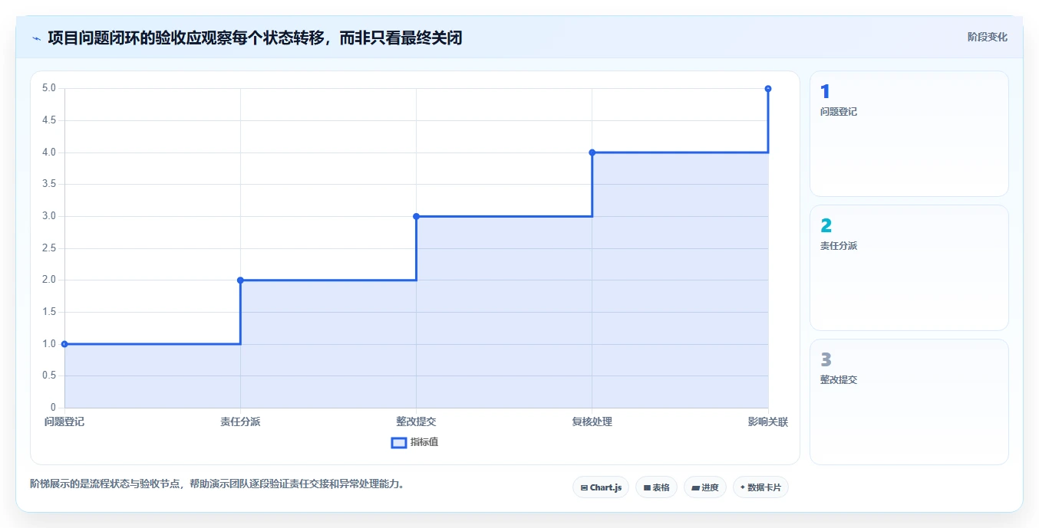Click the 2.5 y-axis value
This screenshot has width=1039, height=528.
point(49,248)
